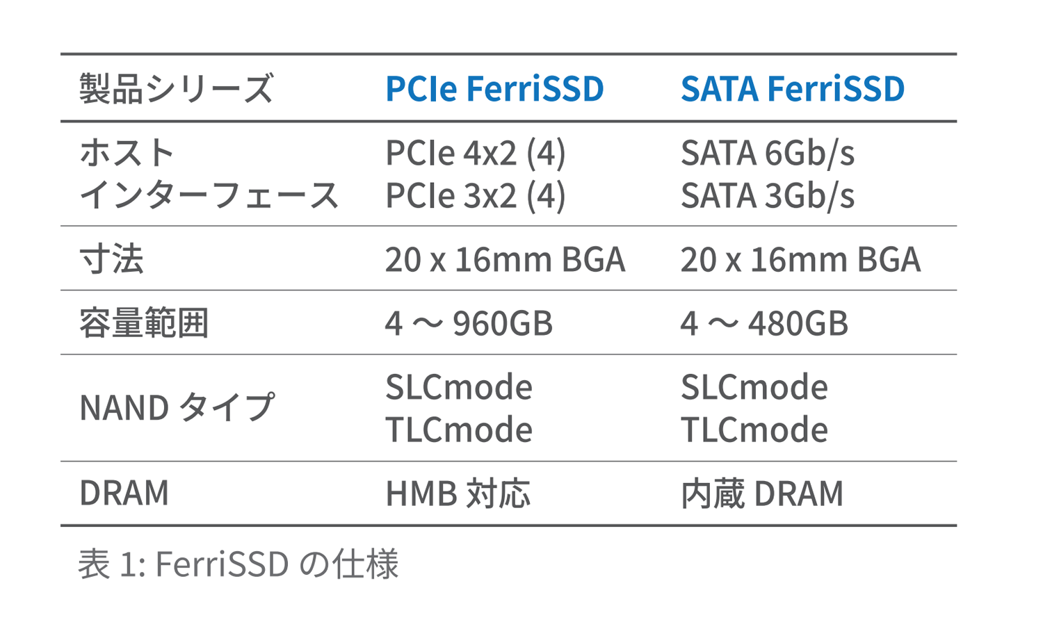
Task: Select the SATA 6Gb/s value
Action: click(767, 153)
